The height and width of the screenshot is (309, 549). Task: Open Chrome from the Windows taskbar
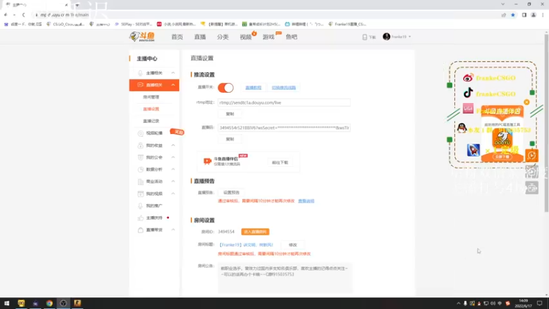click(x=49, y=303)
